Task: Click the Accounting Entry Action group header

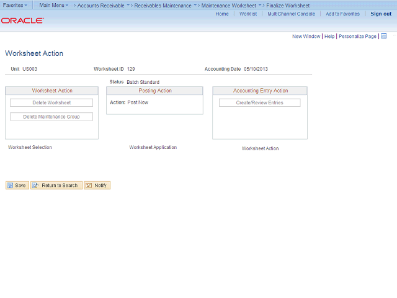Action: 260,91
